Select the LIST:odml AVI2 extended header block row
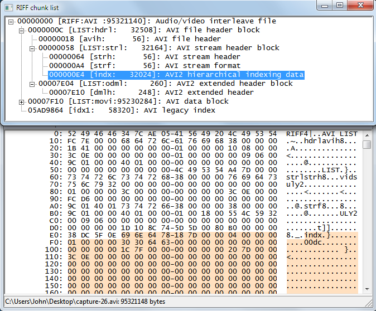Image resolution: width=376 pixels, height=311 pixels. (166, 84)
